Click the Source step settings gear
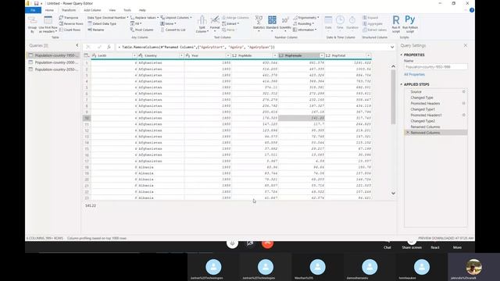 point(463,92)
